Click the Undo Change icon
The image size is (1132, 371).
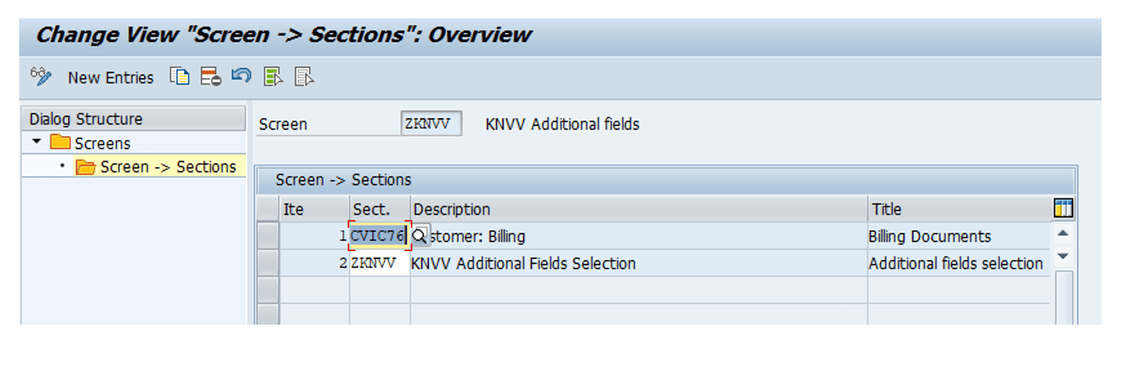click(241, 77)
